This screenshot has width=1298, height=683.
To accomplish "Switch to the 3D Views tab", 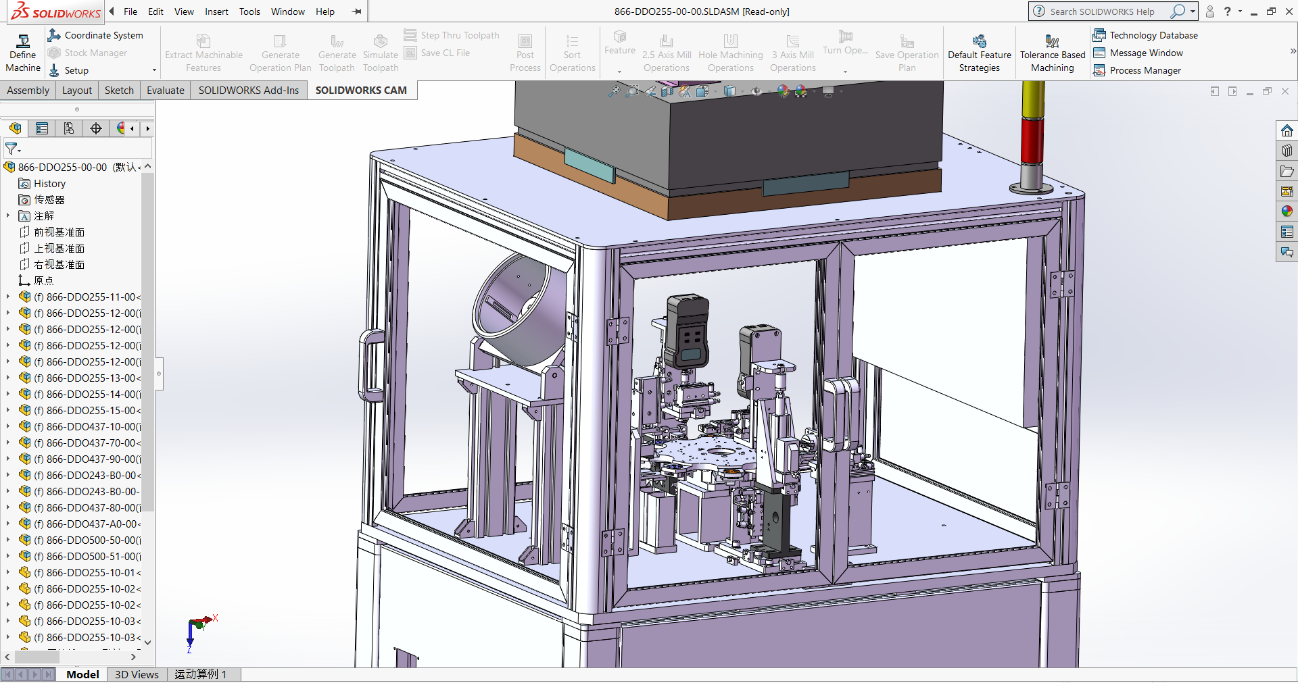I will click(137, 674).
